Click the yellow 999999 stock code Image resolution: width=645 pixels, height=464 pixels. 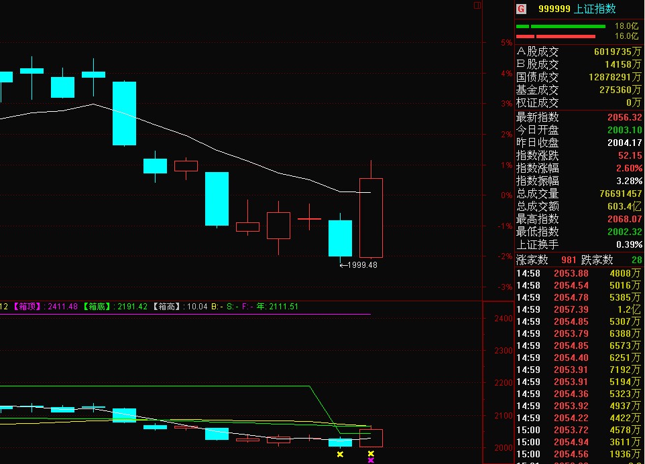[x=552, y=9]
